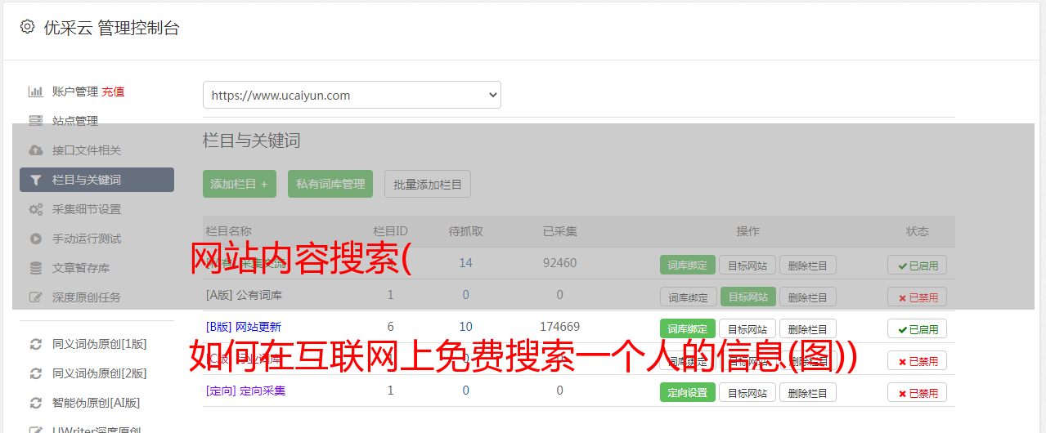Select the 栏目与关键词 sidebar item

97,180
